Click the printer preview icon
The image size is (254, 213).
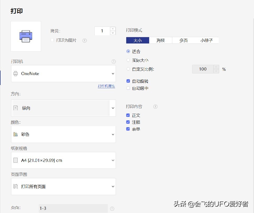(x=26, y=36)
